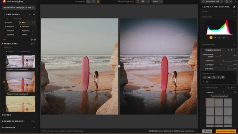Viewport: 238px width, 134px height.
Task: Select the Bokeh category
Action: click(x=26, y=35)
